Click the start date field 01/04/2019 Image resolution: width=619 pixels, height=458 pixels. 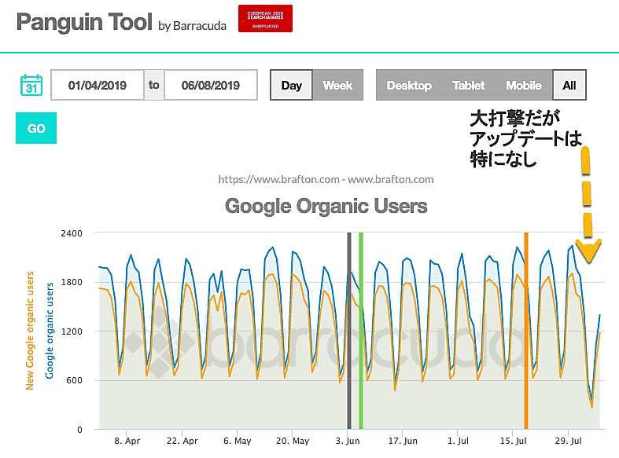pos(97,85)
